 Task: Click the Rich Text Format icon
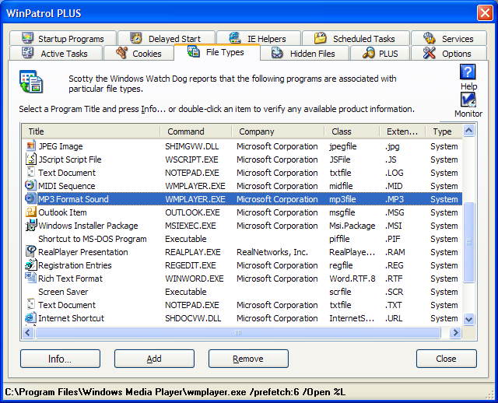click(x=30, y=279)
